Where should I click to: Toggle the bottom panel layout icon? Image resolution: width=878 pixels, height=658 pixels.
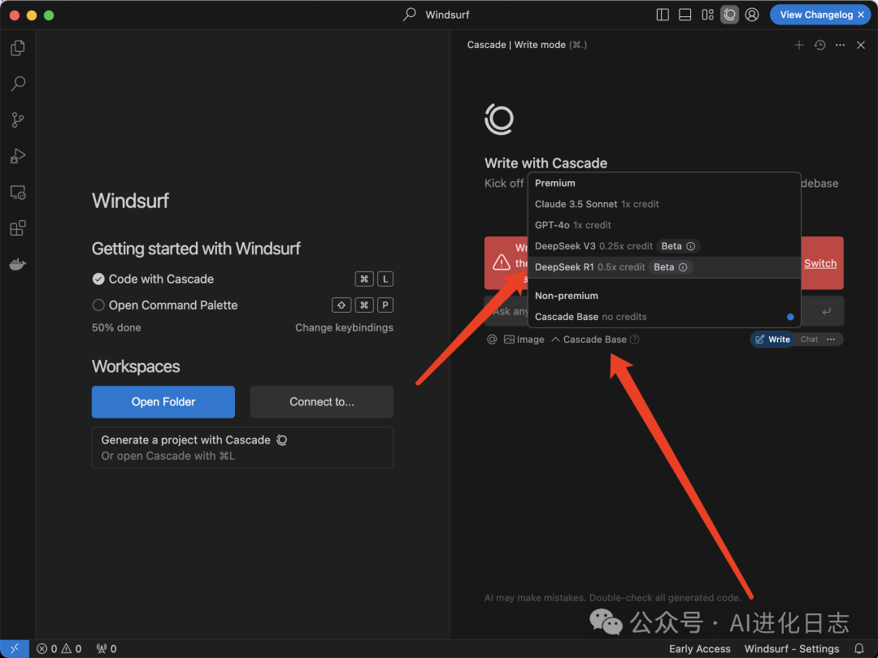pyautogui.click(x=685, y=15)
